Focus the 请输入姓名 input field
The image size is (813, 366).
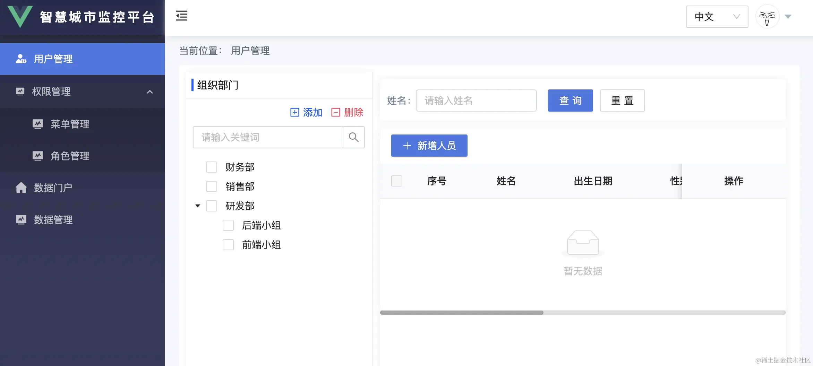[x=476, y=101]
